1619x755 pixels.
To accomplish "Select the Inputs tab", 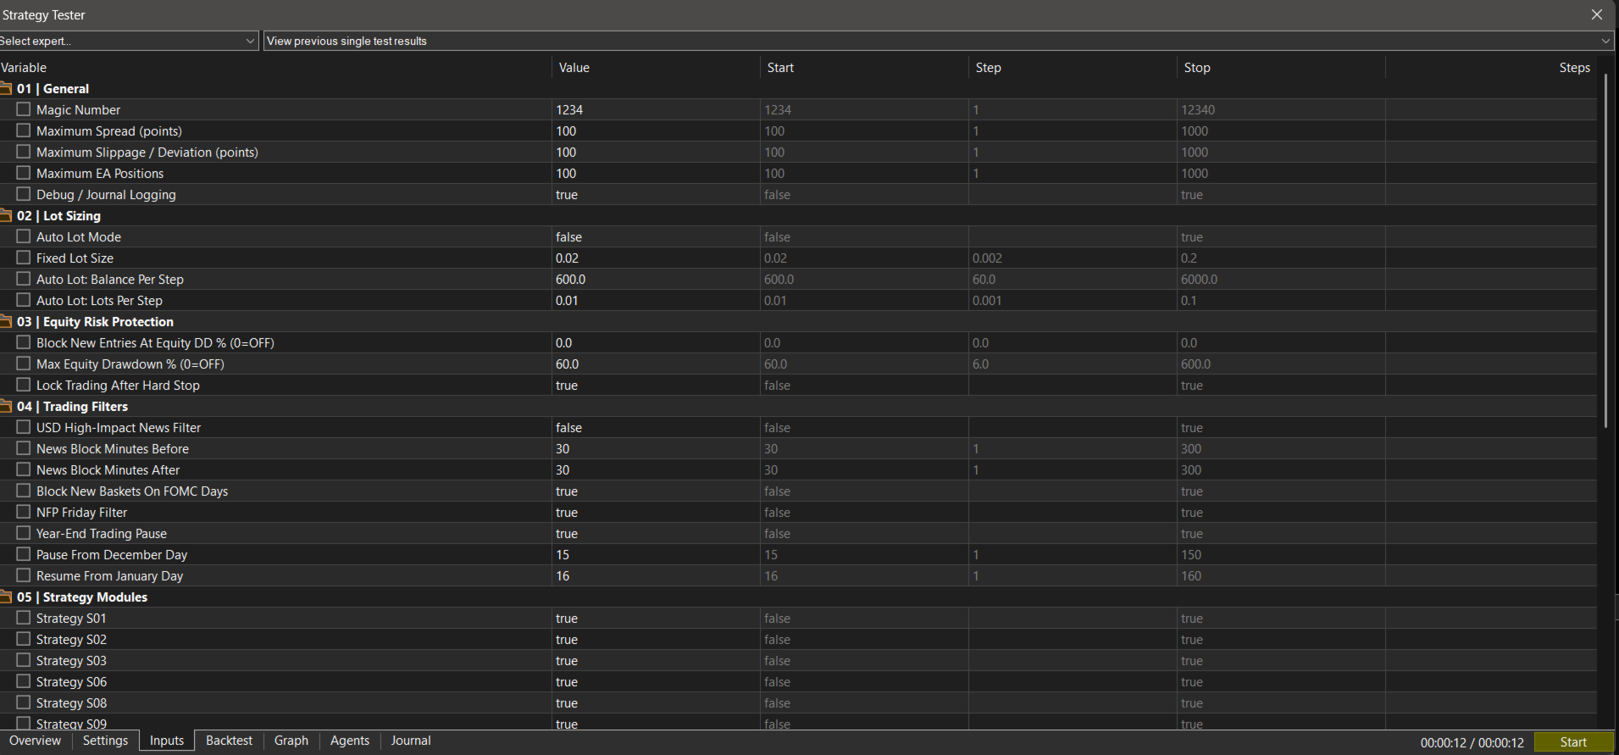I will pyautogui.click(x=167, y=741).
